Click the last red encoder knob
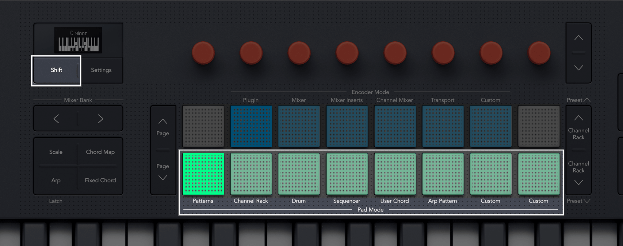Screen dimensions: 623x246 coord(539,53)
